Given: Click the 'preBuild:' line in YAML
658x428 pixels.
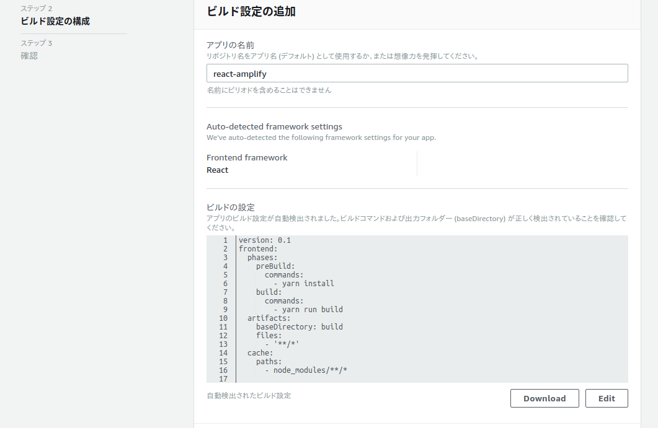Looking at the screenshot, I should pos(275,266).
